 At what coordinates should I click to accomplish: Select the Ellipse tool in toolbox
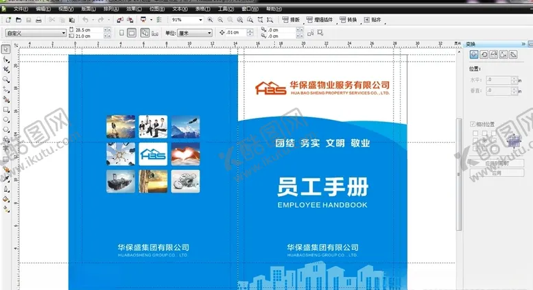click(5, 119)
